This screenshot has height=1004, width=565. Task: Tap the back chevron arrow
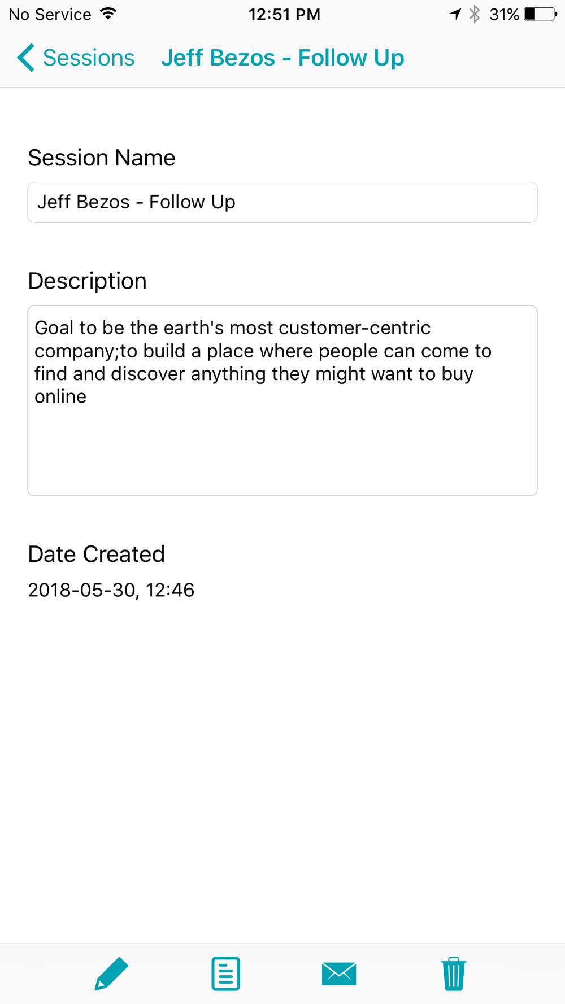click(x=26, y=58)
